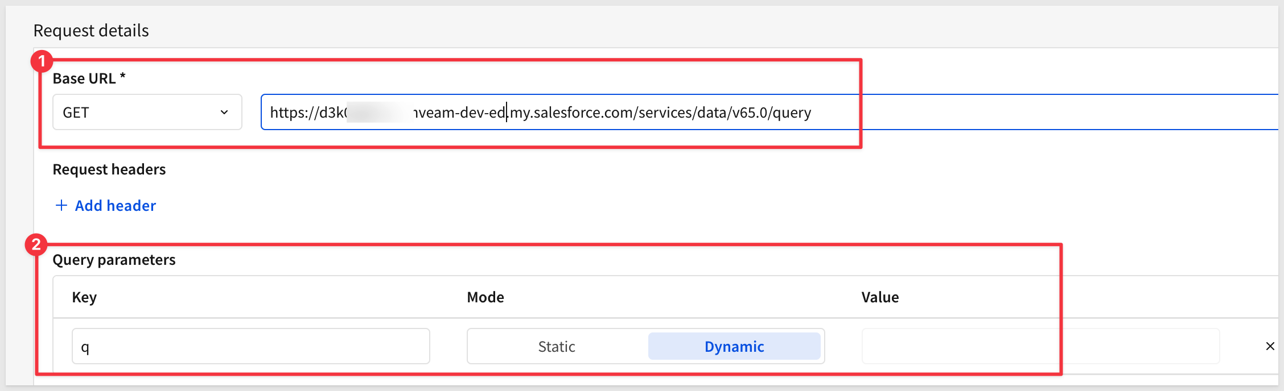
Task: Click the Query parameters section label
Action: [x=114, y=260]
